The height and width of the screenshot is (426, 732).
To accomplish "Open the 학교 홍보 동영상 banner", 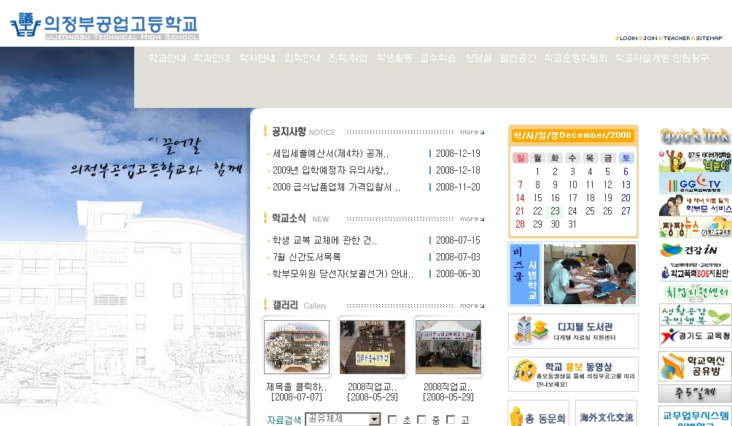I will (573, 373).
